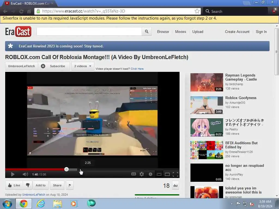Viewport: 279px width, 209px height.
Task: Dislike the video with thumbs down icon
Action: [x=28, y=185]
